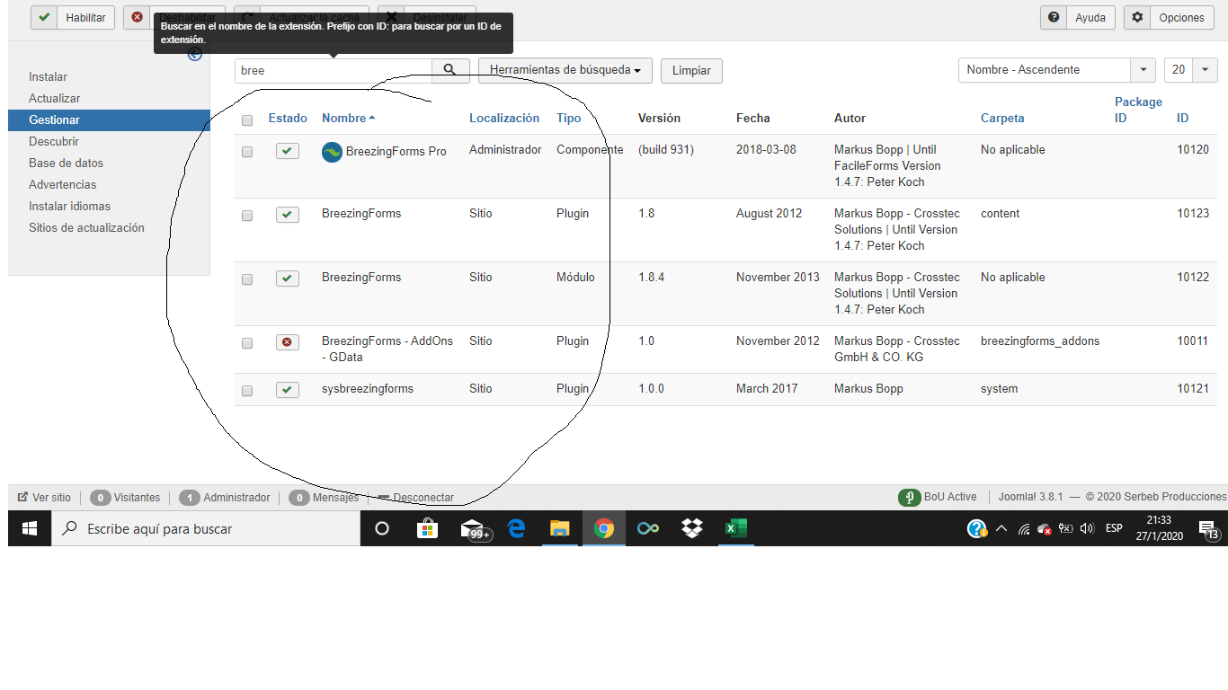Open Windows notification center icon
Screen dimensions: 1228x690
point(1207,529)
